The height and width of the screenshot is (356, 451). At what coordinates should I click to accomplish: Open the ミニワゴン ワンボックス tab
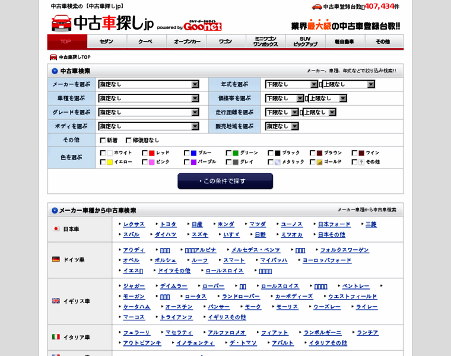pos(266,42)
